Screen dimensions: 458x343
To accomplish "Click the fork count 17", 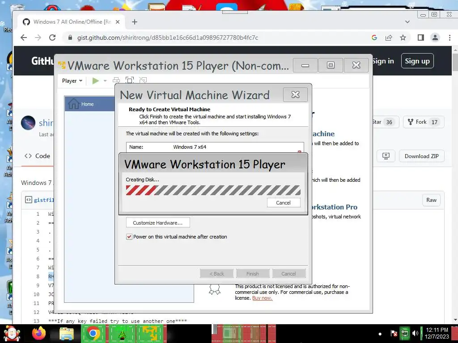I will pyautogui.click(x=434, y=122).
